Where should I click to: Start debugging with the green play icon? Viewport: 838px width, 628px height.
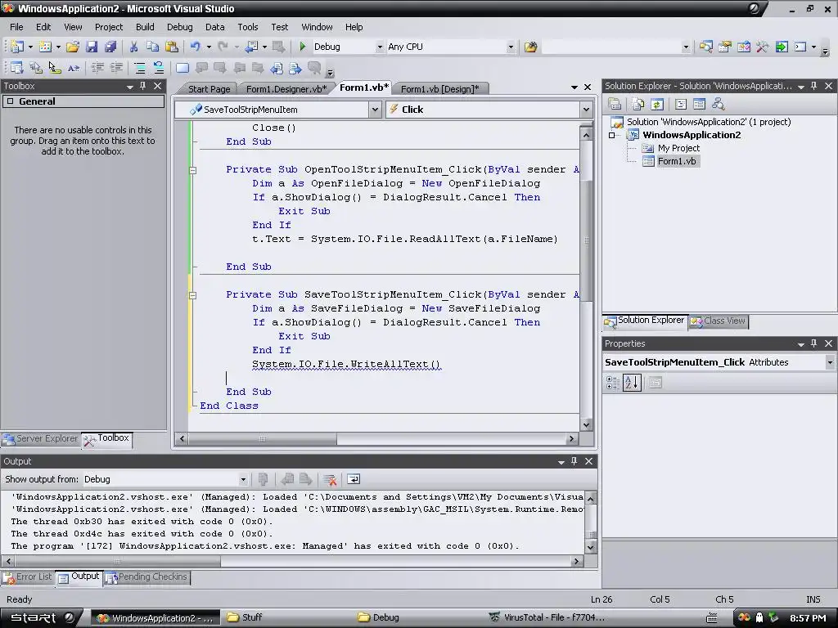303,47
